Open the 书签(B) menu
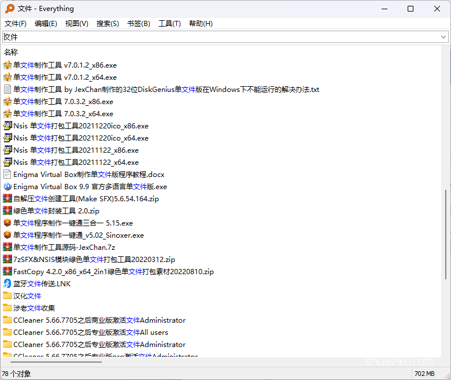 point(138,24)
